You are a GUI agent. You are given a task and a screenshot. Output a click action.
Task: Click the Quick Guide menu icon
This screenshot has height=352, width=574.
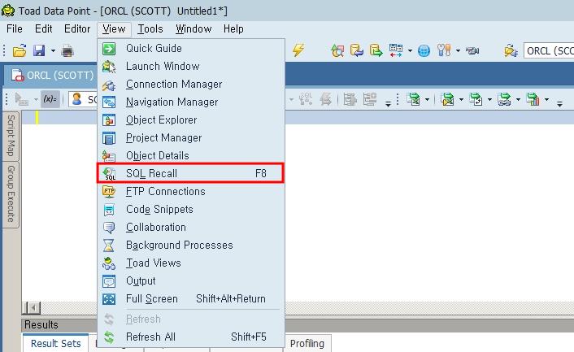click(x=109, y=49)
